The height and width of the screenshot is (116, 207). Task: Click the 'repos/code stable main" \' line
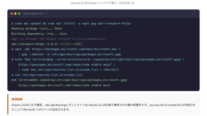pos(67,64)
